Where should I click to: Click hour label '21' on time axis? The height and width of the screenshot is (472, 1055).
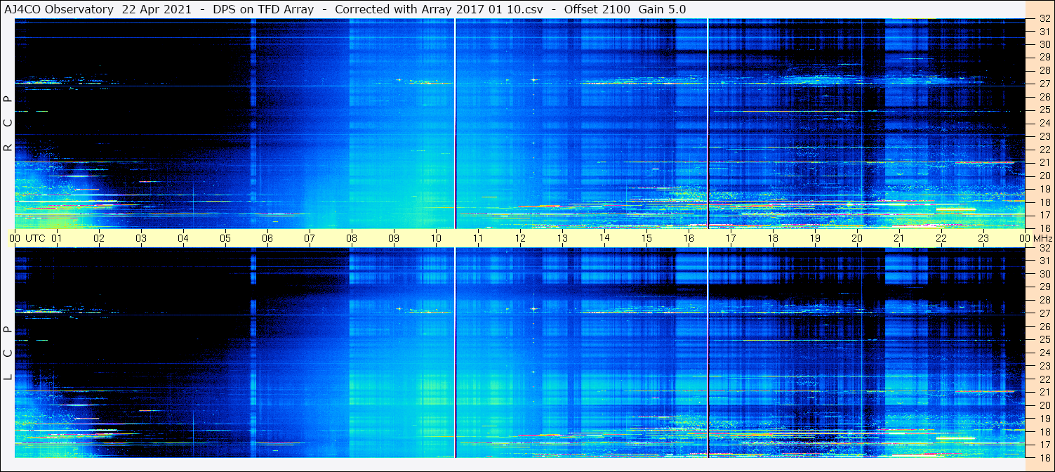pos(899,238)
